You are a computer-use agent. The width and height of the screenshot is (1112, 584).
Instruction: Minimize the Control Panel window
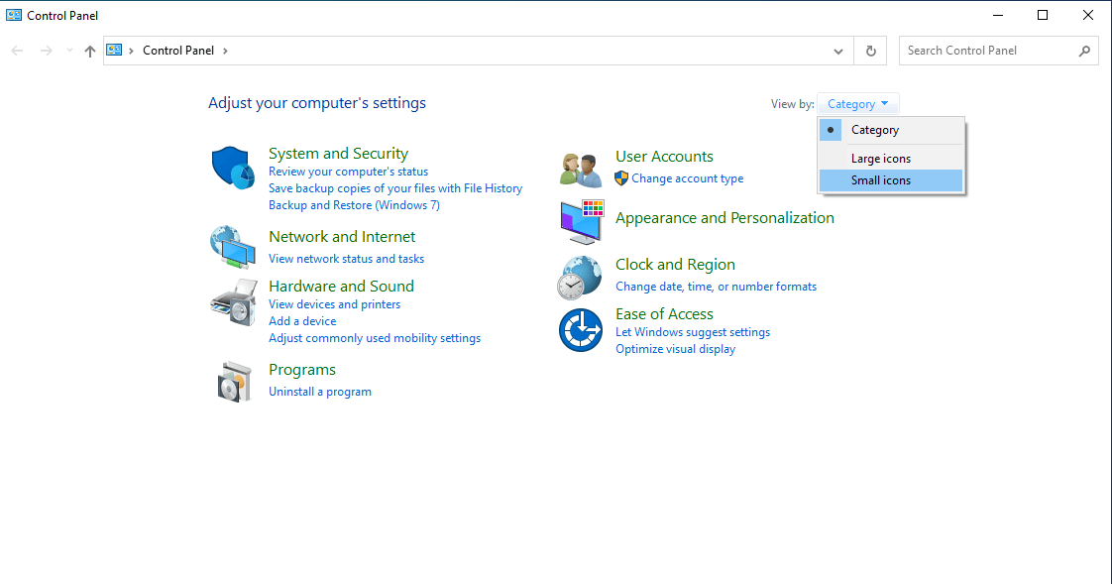point(998,15)
